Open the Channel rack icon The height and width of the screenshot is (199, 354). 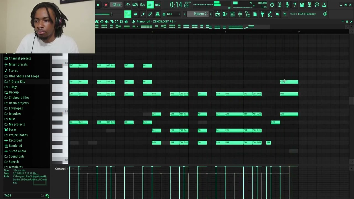[x=233, y=14]
